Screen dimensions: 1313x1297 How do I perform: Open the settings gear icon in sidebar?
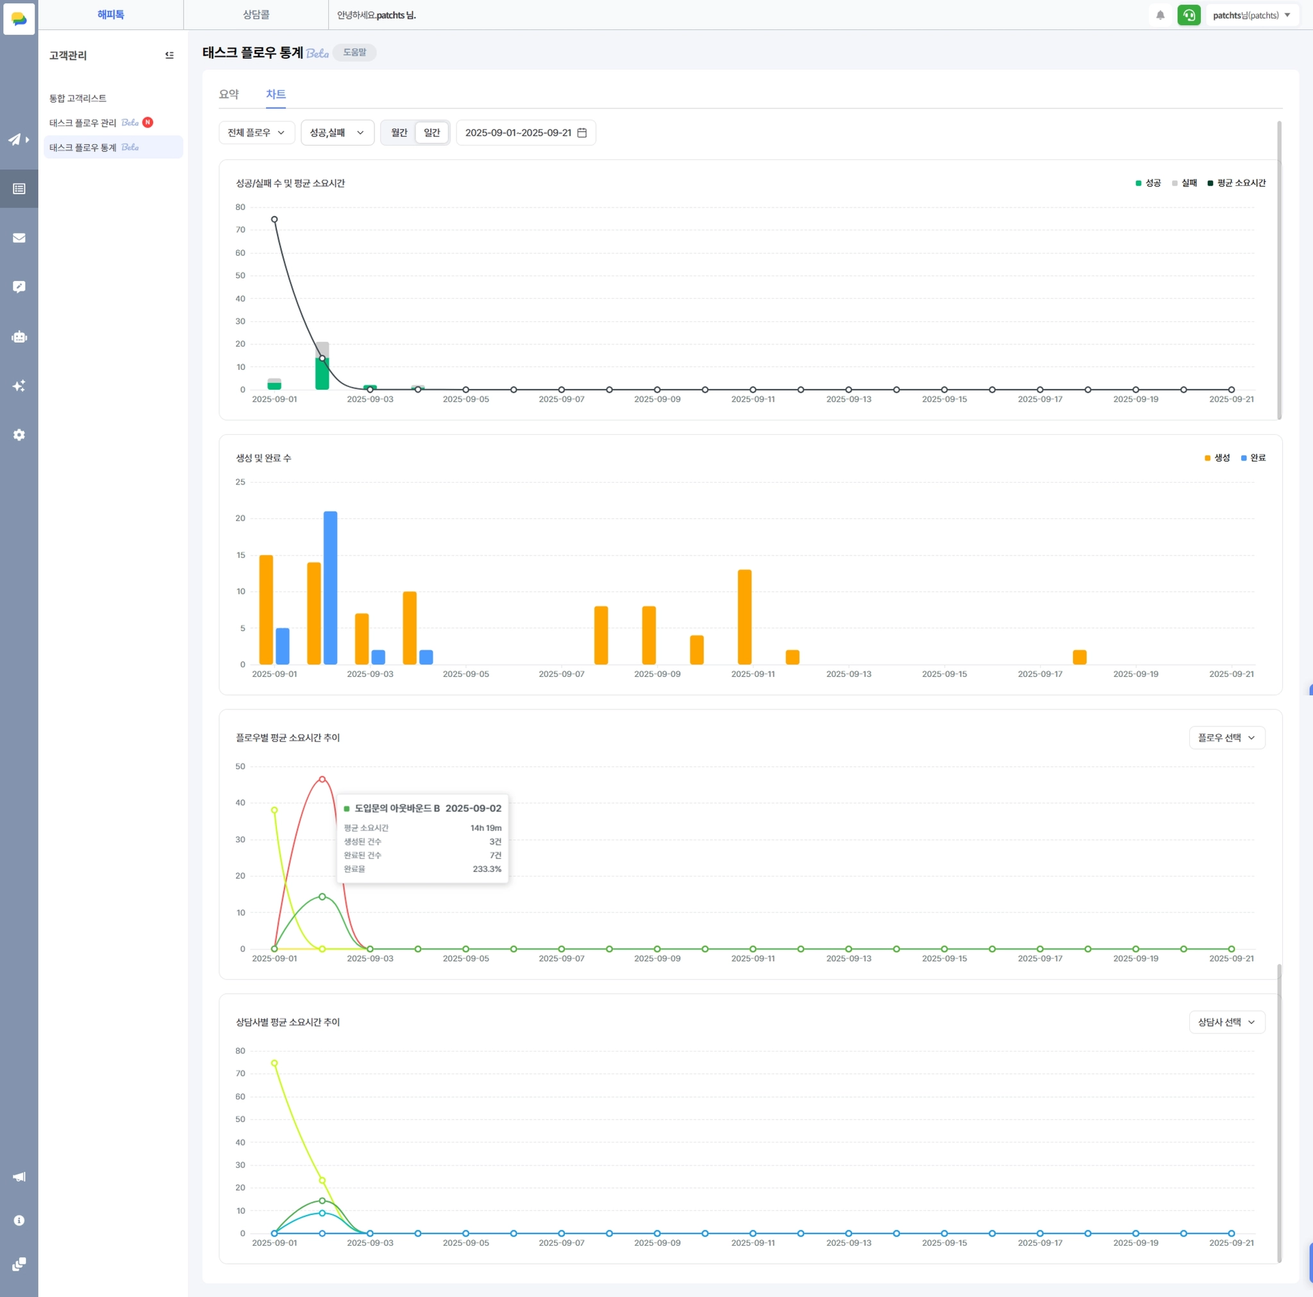pyautogui.click(x=19, y=435)
